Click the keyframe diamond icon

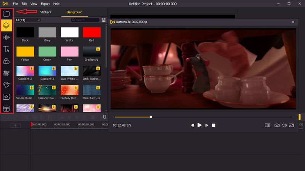click(77, 117)
